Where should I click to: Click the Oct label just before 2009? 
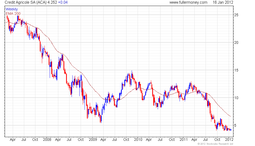pyautogui.click(x=81, y=140)
